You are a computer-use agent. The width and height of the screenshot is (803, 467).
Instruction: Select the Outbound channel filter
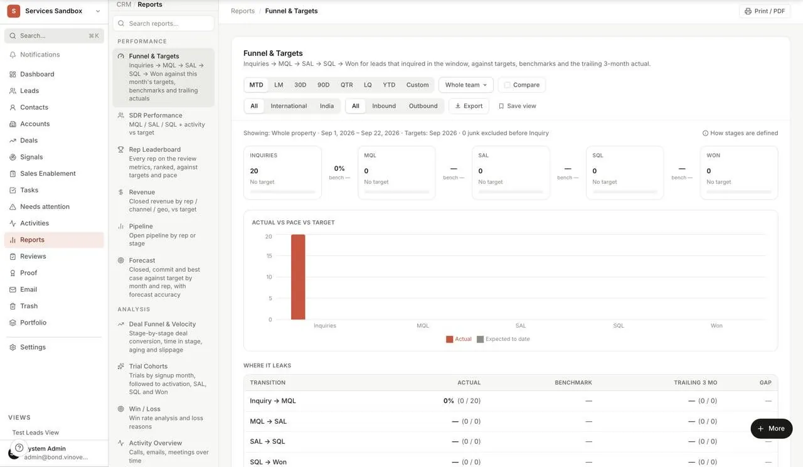423,106
